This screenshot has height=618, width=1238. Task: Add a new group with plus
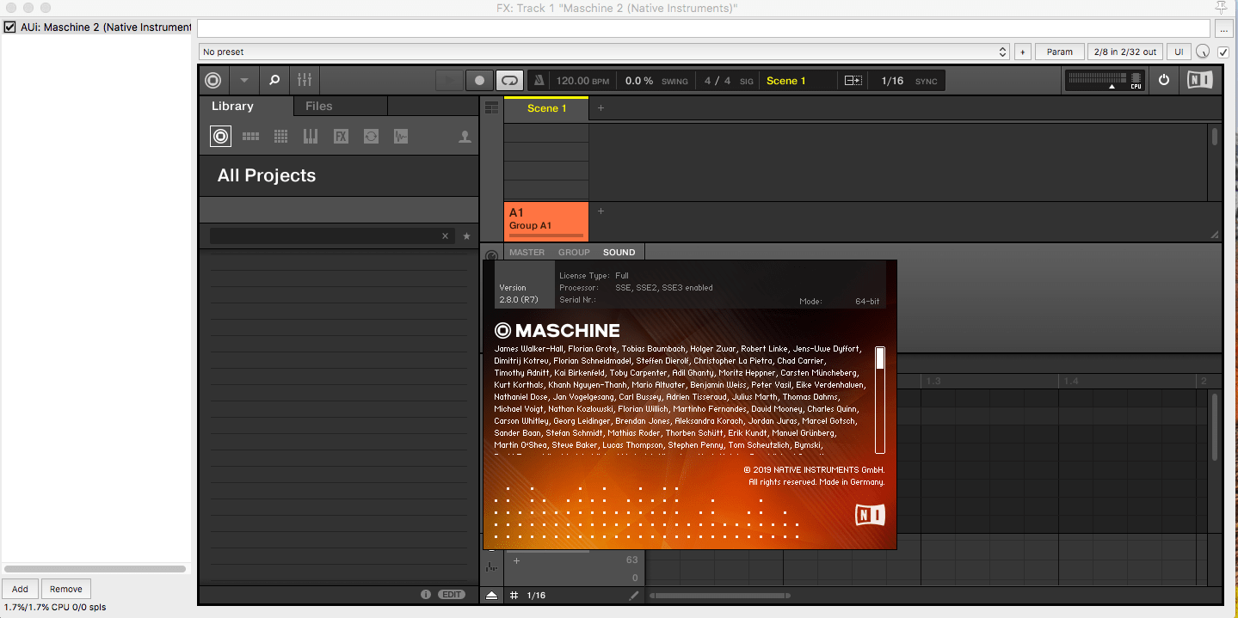(601, 211)
